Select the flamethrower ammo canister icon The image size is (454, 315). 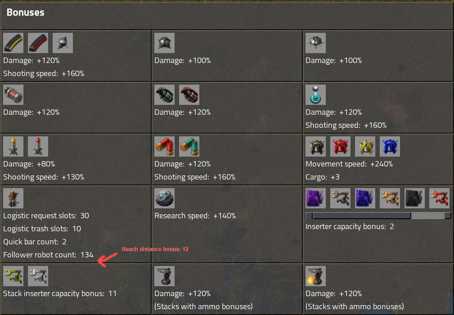[13, 94]
